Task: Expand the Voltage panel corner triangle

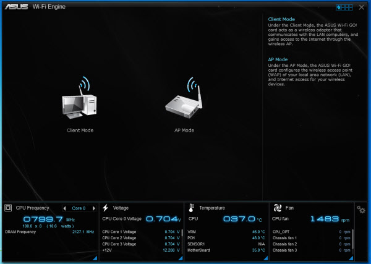Action: click(181, 258)
